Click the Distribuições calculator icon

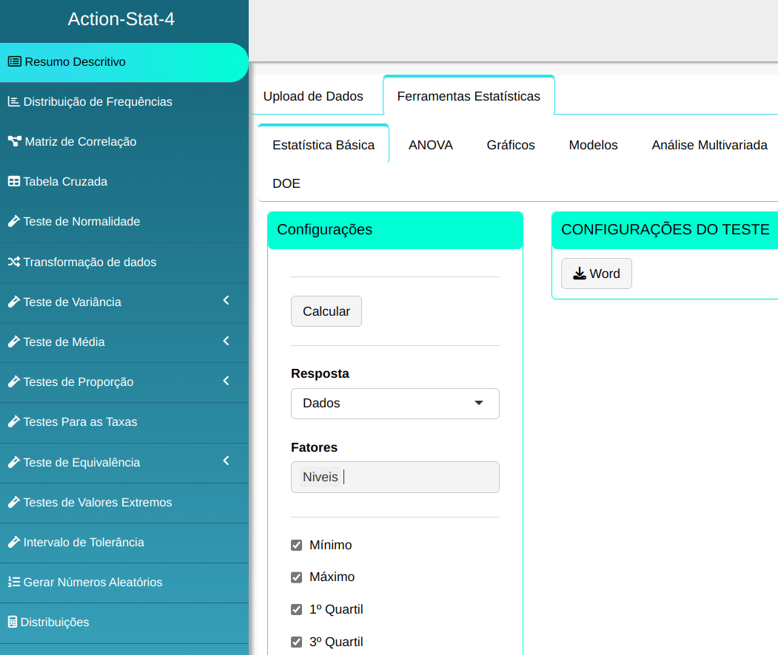(12, 622)
